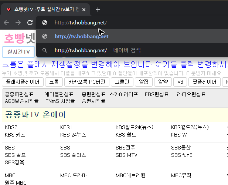Open 스카이라이프 link
This screenshot has height=185, width=228.
124,94
